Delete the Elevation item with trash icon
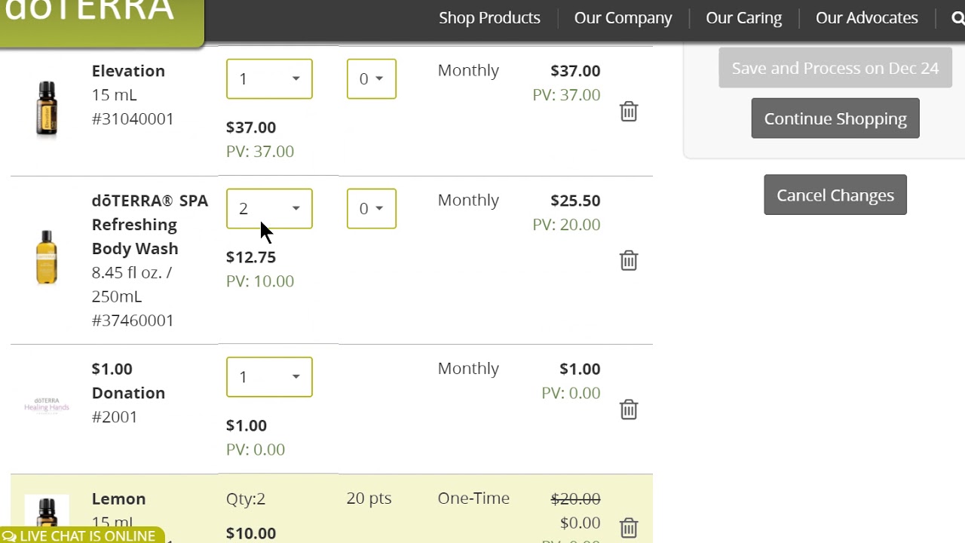The image size is (965, 543). (x=629, y=112)
